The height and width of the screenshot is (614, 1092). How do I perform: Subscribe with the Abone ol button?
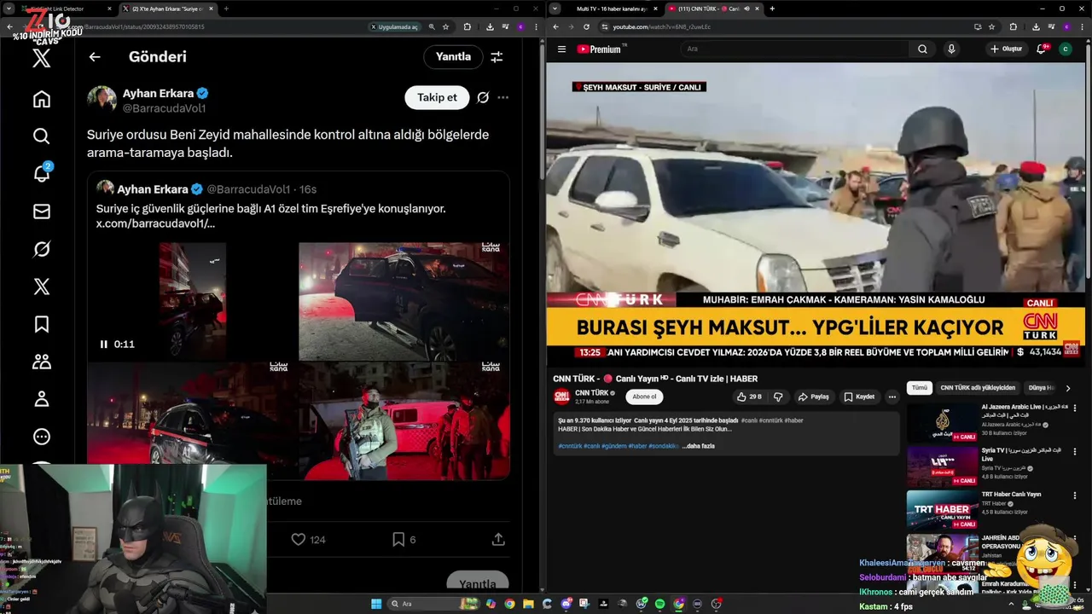pos(644,397)
